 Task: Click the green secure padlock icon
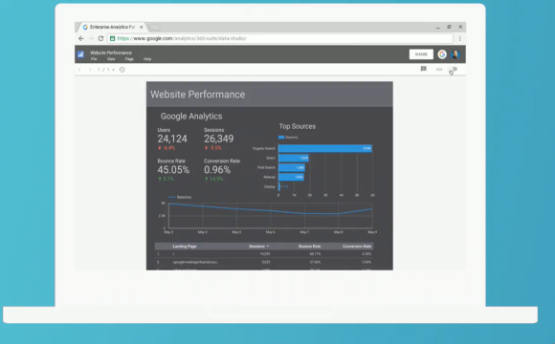113,38
